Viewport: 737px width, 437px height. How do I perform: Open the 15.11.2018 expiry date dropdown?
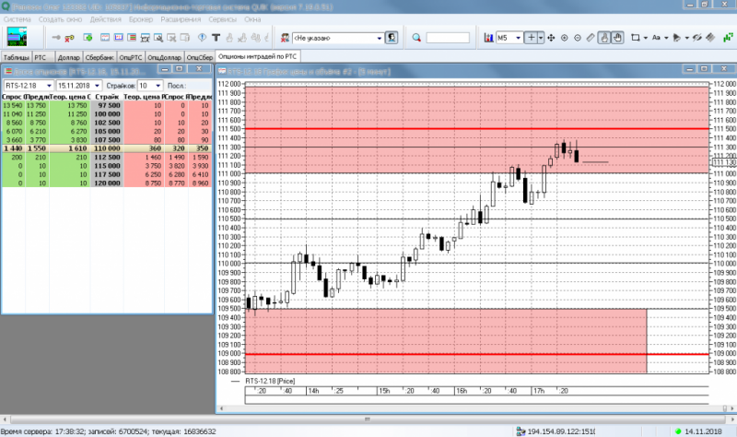tap(97, 86)
